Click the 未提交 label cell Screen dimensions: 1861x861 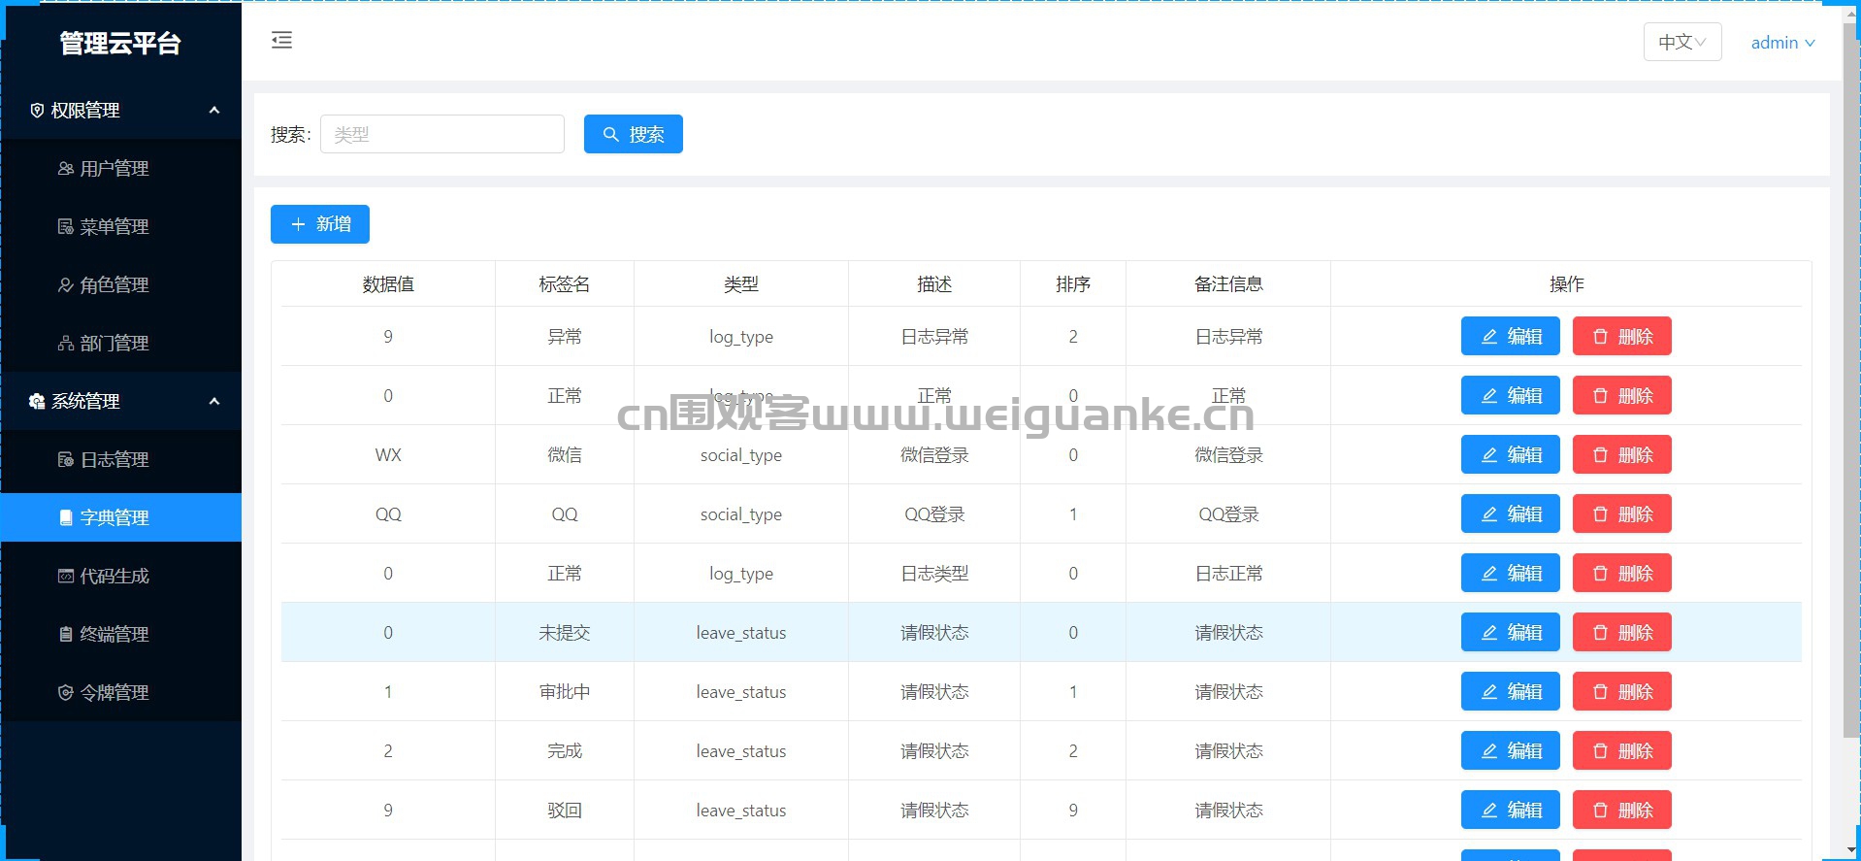pyautogui.click(x=564, y=633)
